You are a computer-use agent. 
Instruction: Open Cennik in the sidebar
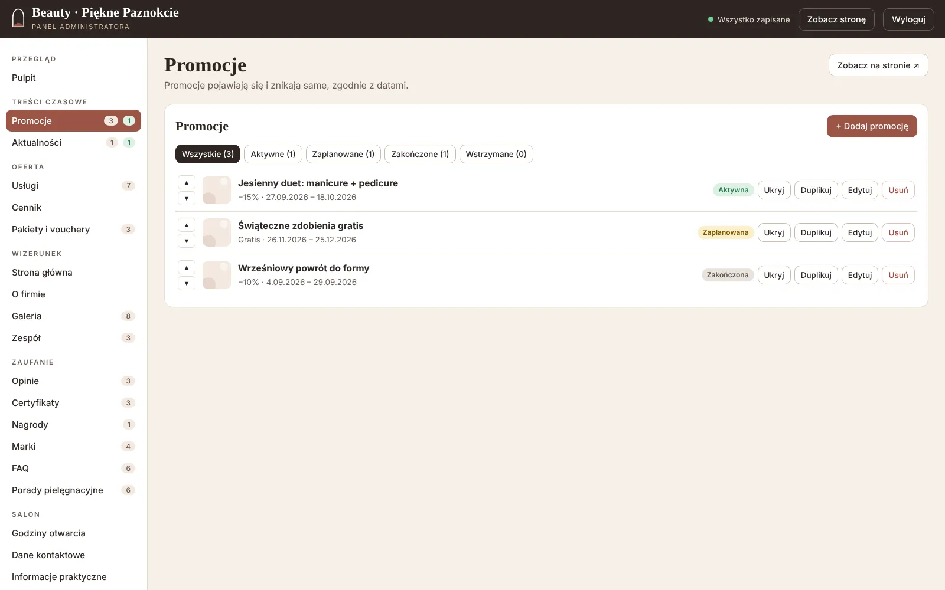[73, 208]
